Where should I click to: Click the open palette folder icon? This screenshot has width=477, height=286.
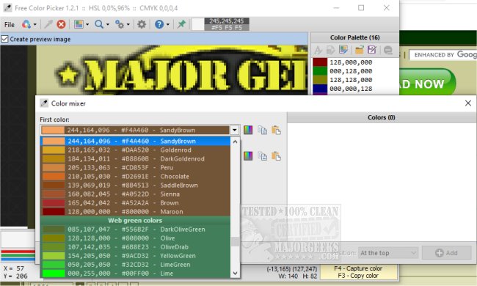point(360,50)
